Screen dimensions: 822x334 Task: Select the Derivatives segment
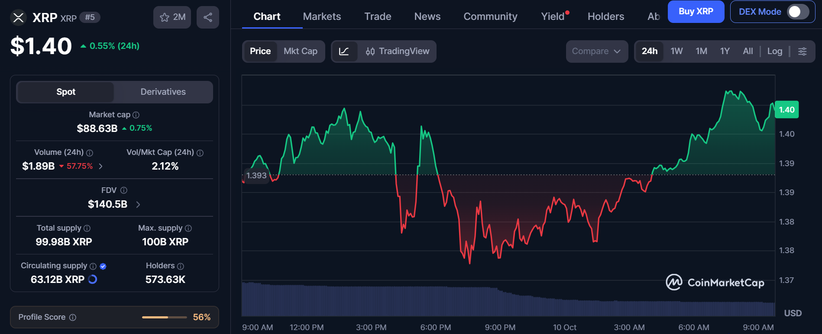(x=163, y=92)
